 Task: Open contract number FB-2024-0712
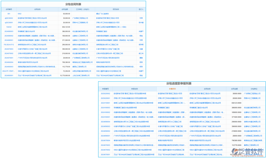pos(9,45)
